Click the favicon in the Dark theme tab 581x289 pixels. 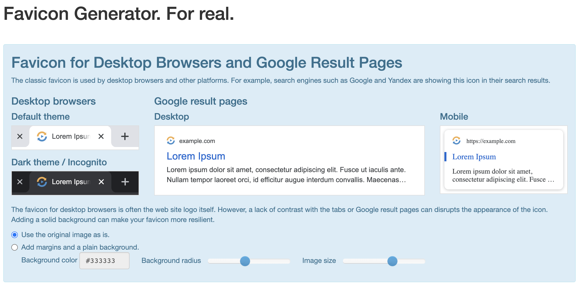click(42, 182)
